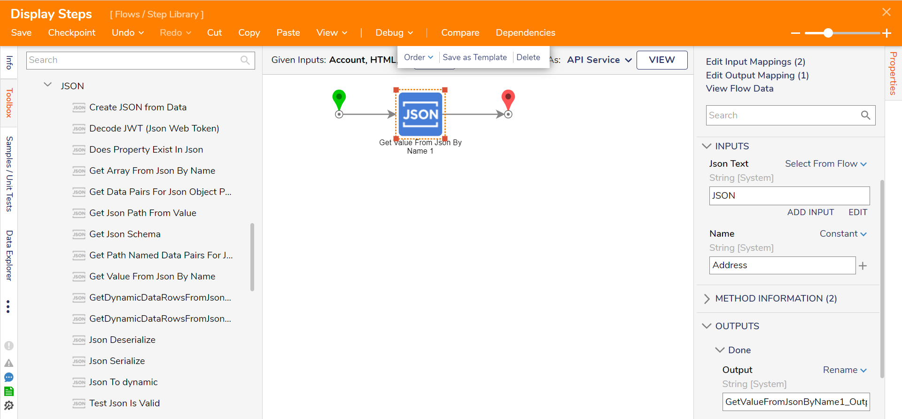Click the icon beside Test Json Is Valid
This screenshot has height=419, width=902.
[x=79, y=403]
